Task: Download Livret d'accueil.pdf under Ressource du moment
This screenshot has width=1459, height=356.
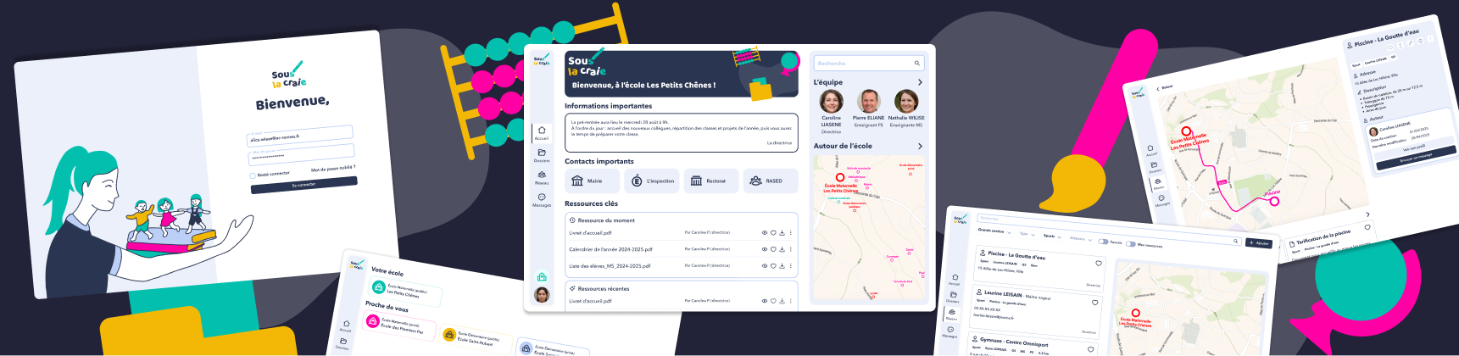Action: tap(782, 232)
